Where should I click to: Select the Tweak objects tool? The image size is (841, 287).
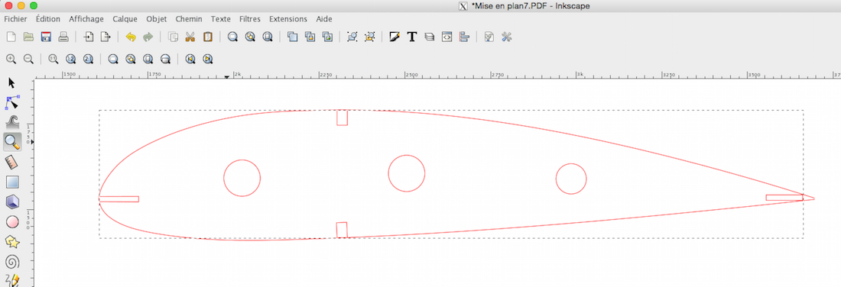11,121
